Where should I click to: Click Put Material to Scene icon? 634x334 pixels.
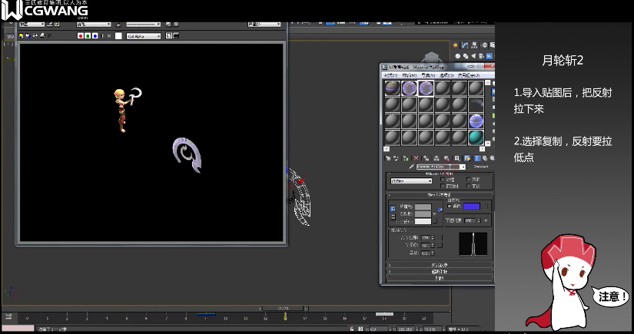coord(397,158)
